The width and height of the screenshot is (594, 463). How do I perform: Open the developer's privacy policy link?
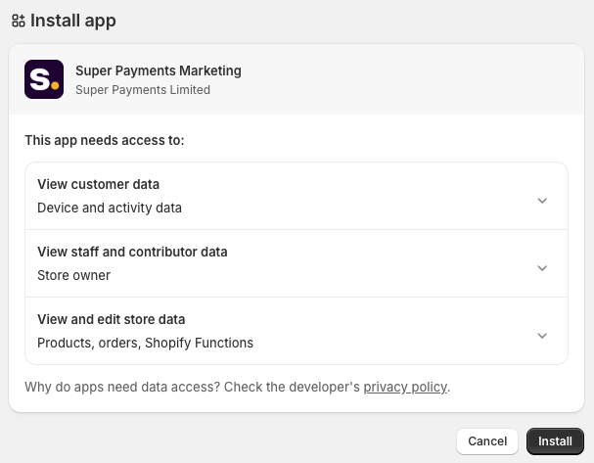pos(405,388)
